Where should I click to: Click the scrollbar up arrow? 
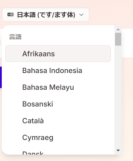pyautogui.click(x=118, y=29)
